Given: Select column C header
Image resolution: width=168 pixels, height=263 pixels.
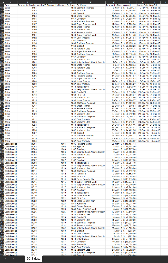Looking at the screenshot, I should pyautogui.click(x=51, y=2).
